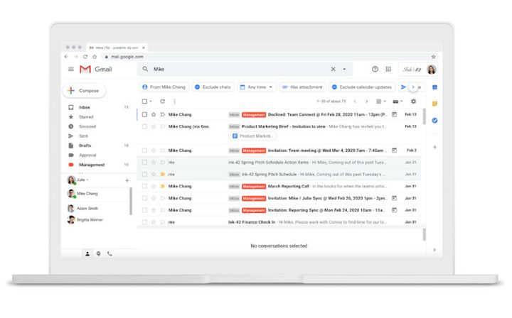Open the Google apps grid
This screenshot has height=318, width=512.
[x=388, y=69]
